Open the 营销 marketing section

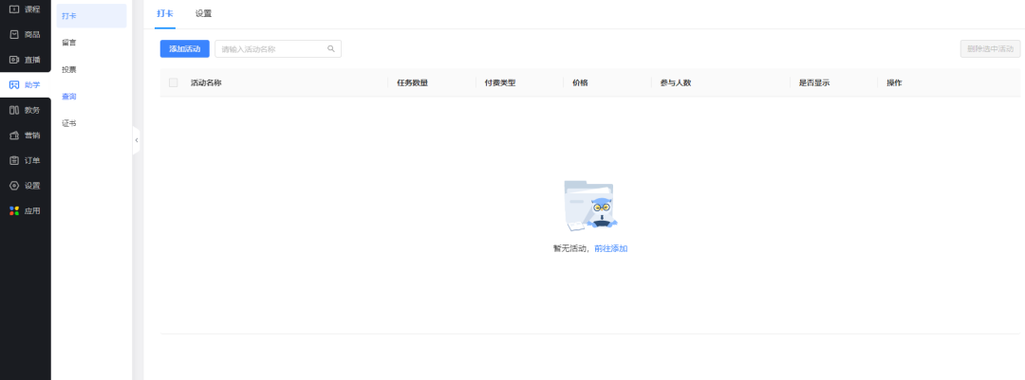(x=25, y=136)
